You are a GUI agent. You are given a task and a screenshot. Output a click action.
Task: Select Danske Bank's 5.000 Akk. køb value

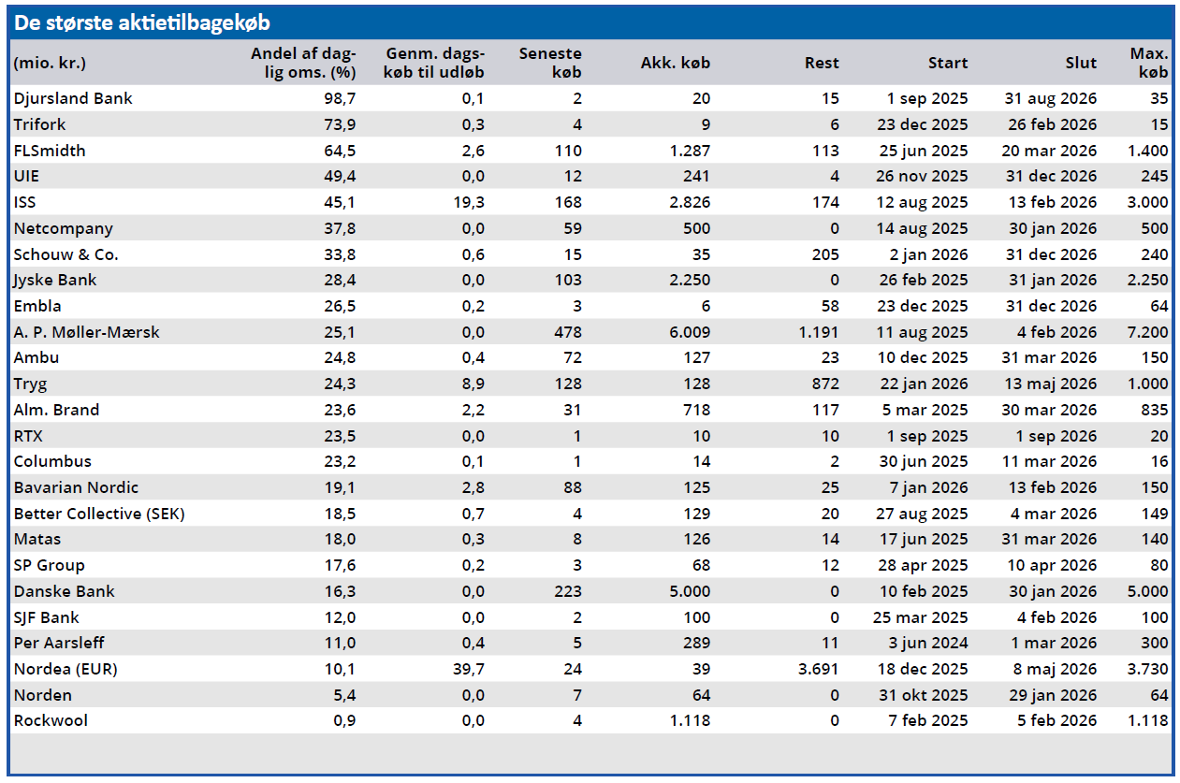tap(688, 591)
